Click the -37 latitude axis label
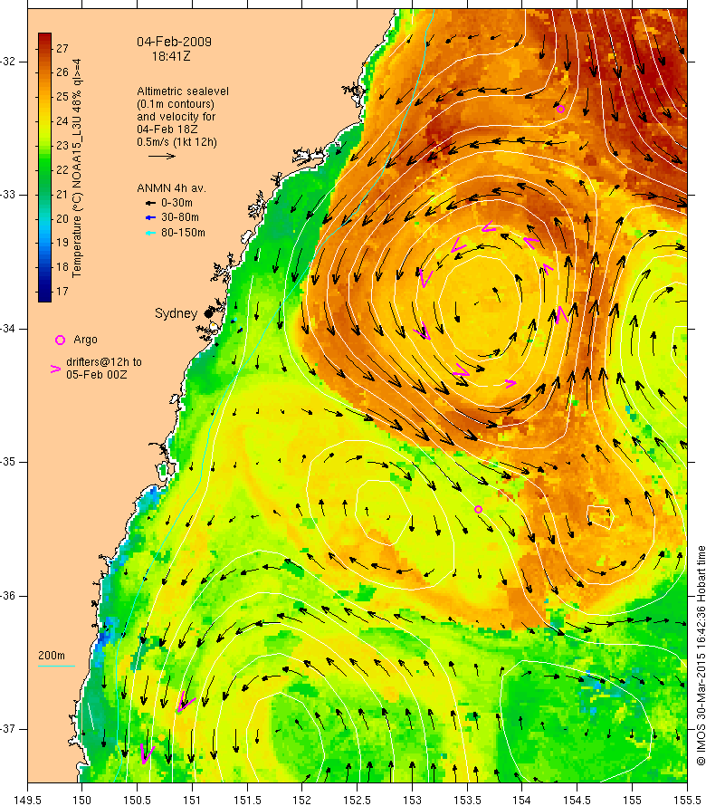Image resolution: width=706 pixels, height=806 pixels. tap(8, 729)
